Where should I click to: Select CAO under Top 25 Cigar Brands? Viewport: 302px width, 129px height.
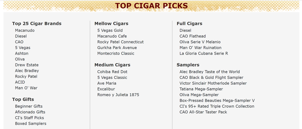(19, 42)
